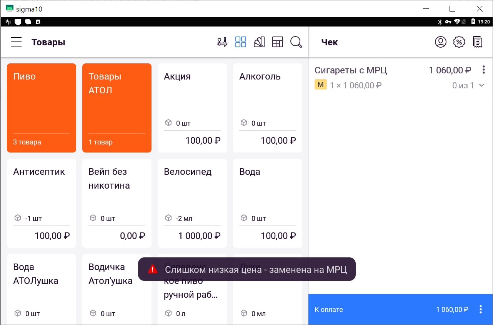Click the 1 × 1 060,00 ₽ quantity line
493x325 pixels.
tap(356, 85)
